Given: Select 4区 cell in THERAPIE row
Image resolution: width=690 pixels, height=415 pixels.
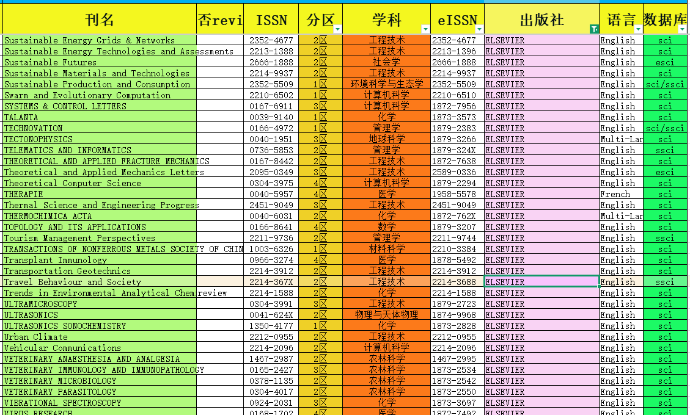Looking at the screenshot, I should pyautogui.click(x=320, y=194).
